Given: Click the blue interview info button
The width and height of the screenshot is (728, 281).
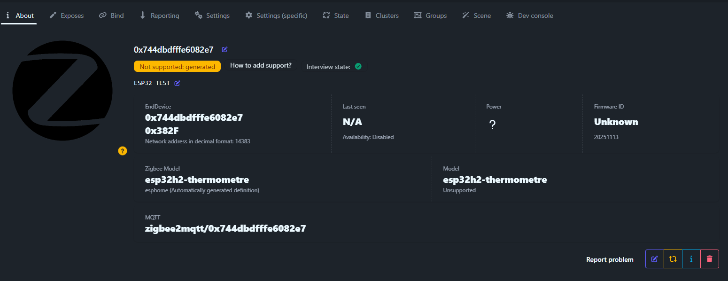Looking at the screenshot, I should 691,259.
